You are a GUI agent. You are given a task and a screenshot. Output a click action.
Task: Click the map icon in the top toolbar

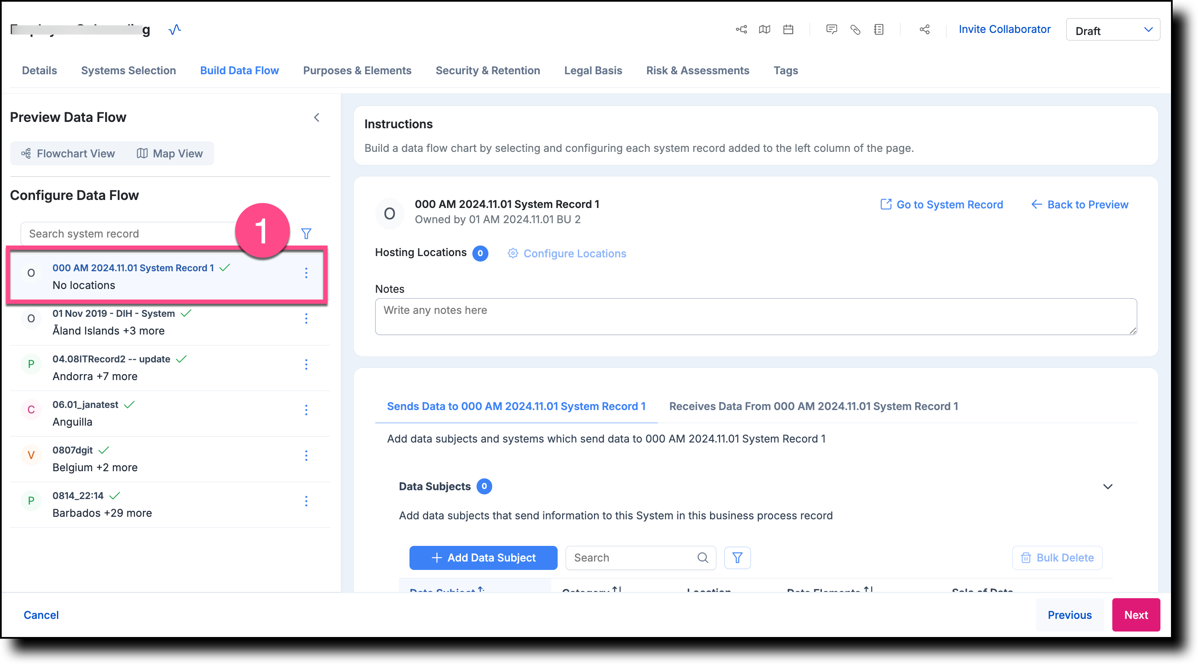click(x=764, y=29)
